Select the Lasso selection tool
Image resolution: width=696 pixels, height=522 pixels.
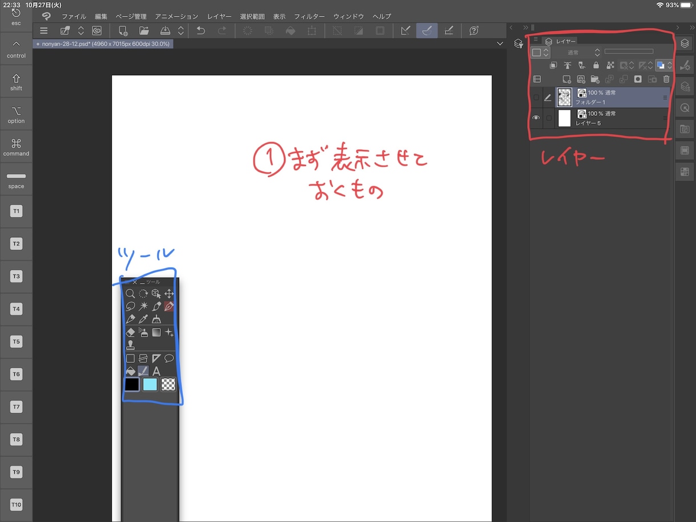coord(131,306)
